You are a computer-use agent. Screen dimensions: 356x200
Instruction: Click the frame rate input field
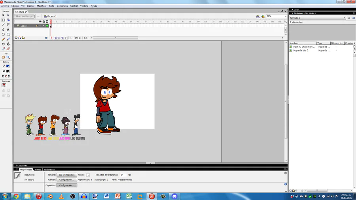point(123,175)
